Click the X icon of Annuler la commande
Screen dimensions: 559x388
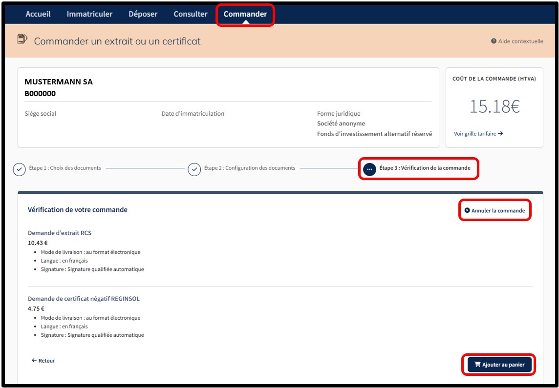point(467,210)
